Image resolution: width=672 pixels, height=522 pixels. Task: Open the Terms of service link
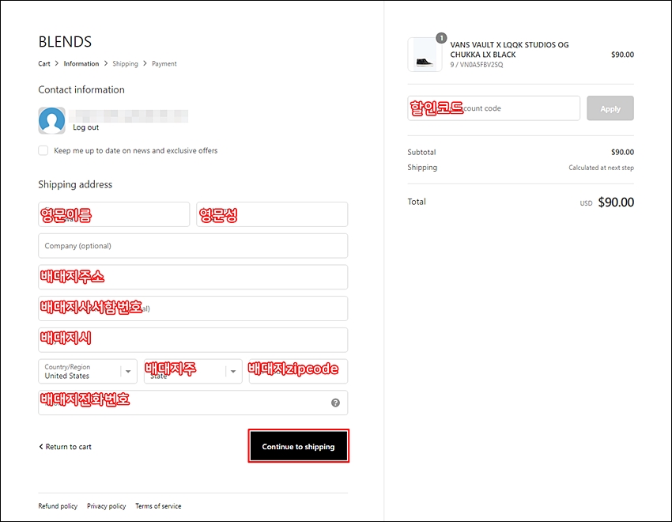(x=158, y=506)
